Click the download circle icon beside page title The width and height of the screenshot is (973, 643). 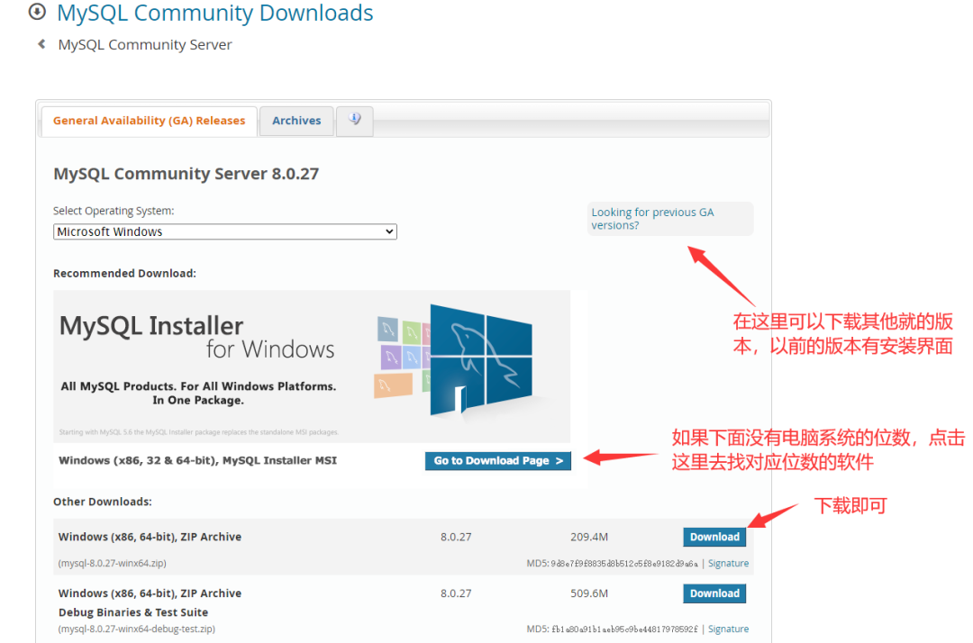(x=37, y=11)
